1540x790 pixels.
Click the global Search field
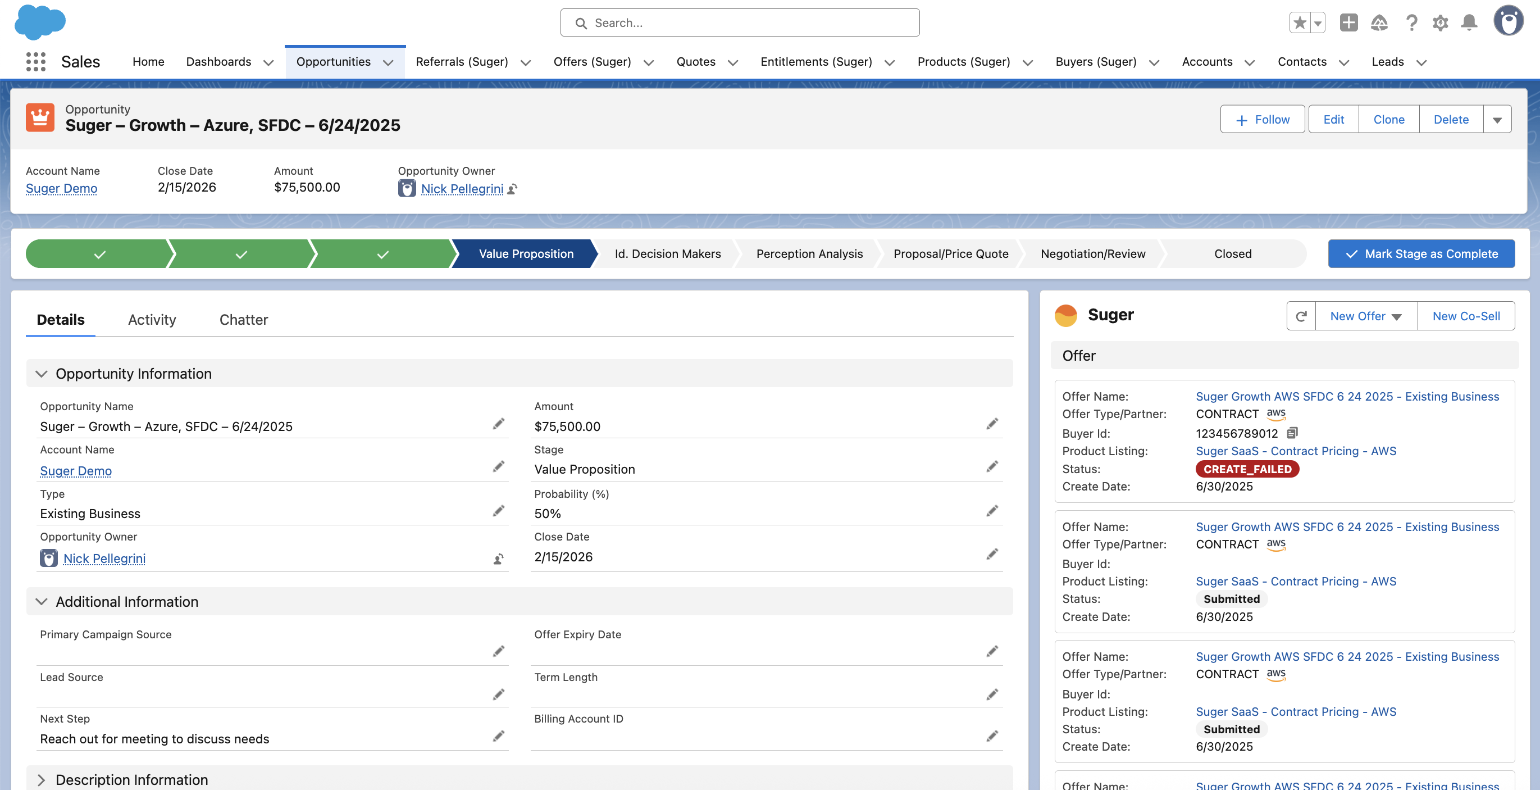click(740, 22)
